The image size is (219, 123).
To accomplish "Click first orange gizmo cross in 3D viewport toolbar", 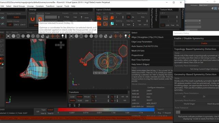I will pyautogui.click(x=53, y=36).
